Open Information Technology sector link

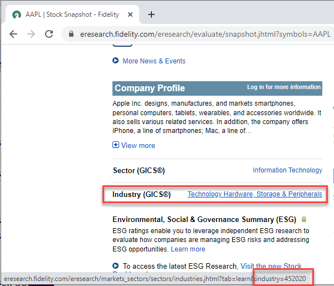[287, 170]
